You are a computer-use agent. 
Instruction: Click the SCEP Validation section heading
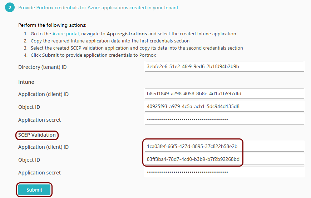pos(37,135)
